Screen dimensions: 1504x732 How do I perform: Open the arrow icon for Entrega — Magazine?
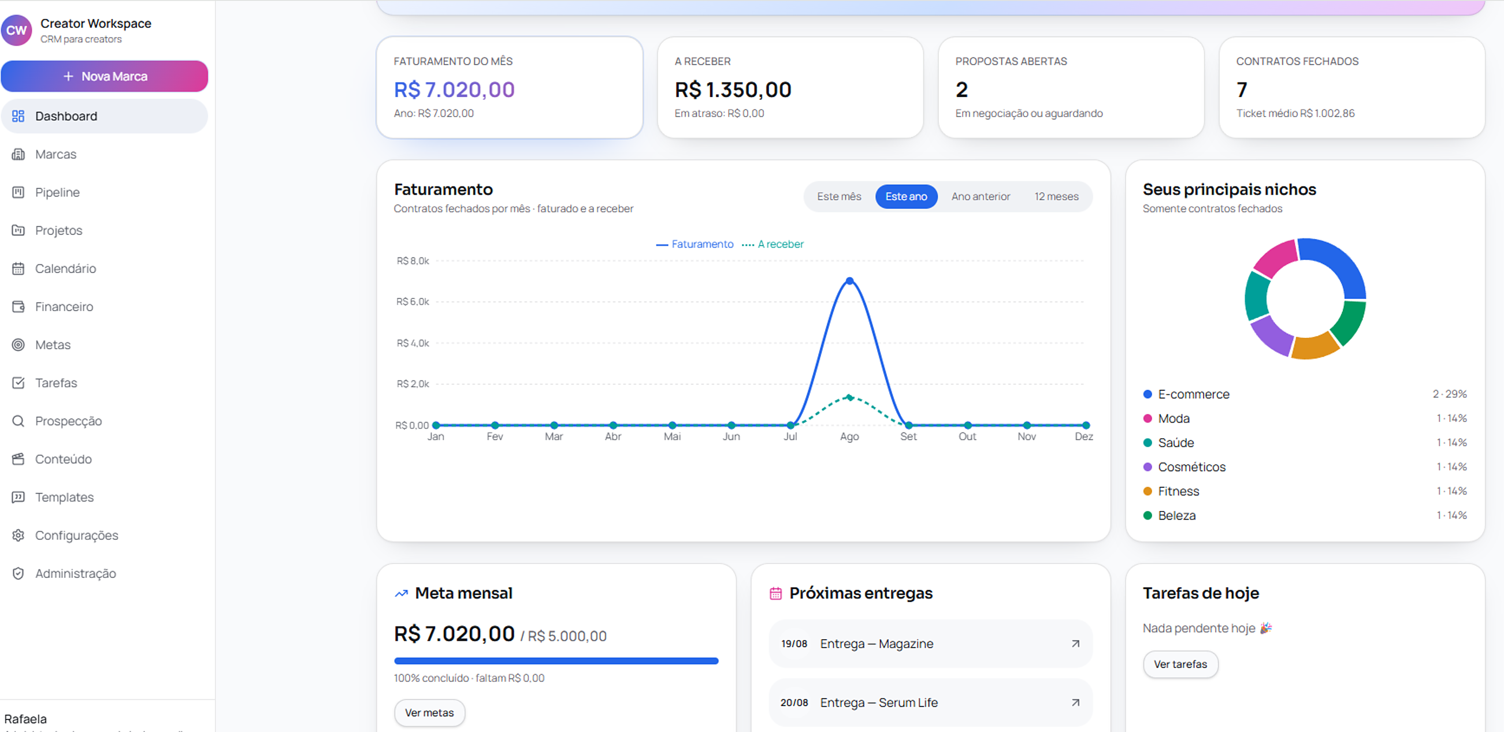(1075, 643)
